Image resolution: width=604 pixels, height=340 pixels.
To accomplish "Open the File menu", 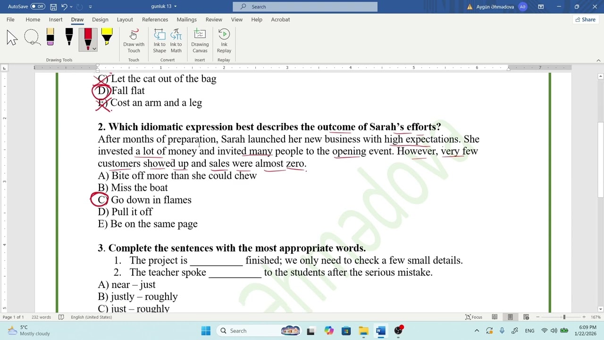I will point(10,19).
